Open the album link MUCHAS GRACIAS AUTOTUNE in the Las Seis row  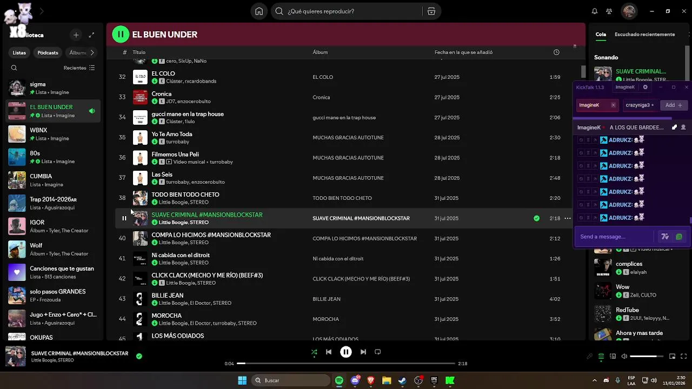click(348, 178)
